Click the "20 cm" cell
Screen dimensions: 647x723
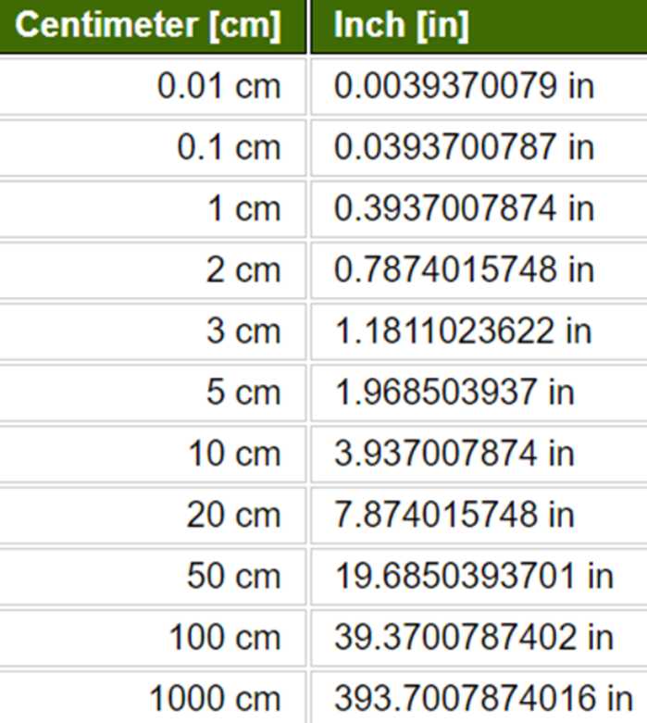click(153, 515)
